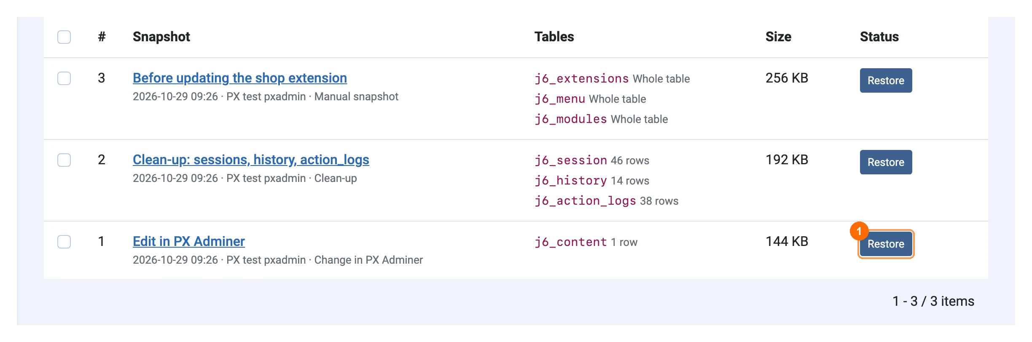Toggle the select-all checkbox in the header
This screenshot has width=1032, height=342.
tap(64, 37)
